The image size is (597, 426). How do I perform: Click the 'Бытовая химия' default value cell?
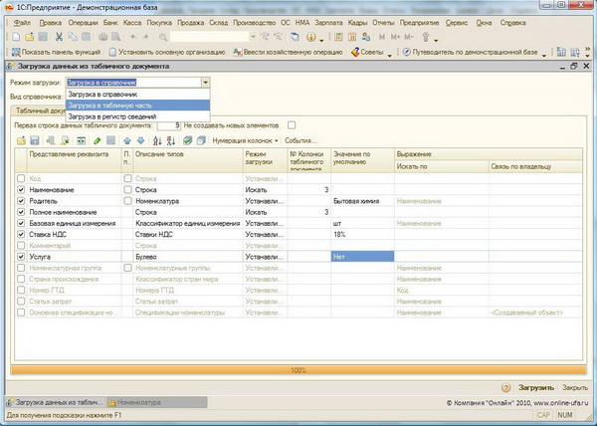[x=362, y=201]
